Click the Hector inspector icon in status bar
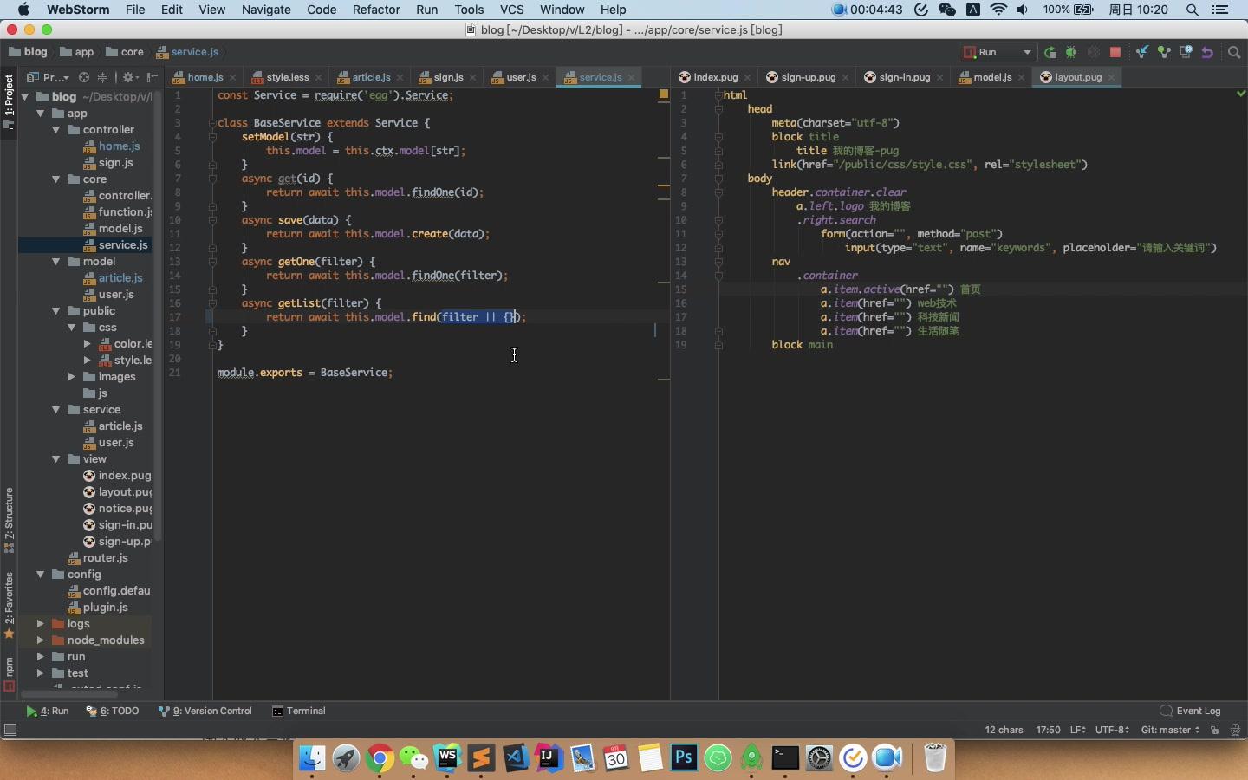Image resolution: width=1248 pixels, height=780 pixels. coord(1236,731)
